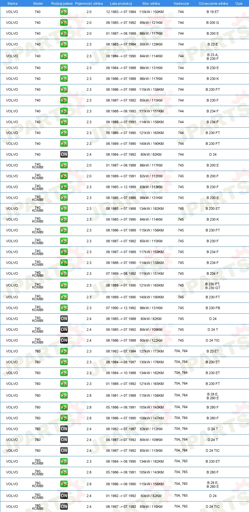Click 704, 765 in the 85kW / 116KM row
The image size is (249, 512).
tap(181, 506)
